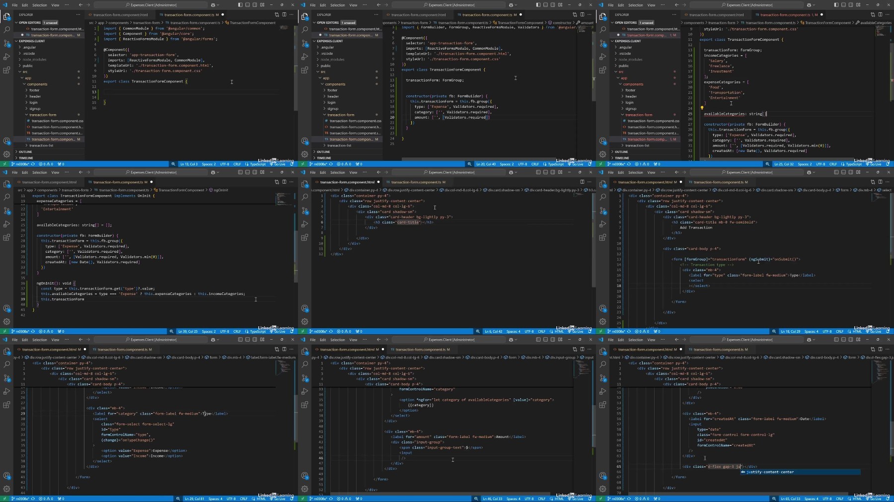
Task: Toggle primary sidebar in window showing Ln 46, Col 33
Action: coord(538,340)
